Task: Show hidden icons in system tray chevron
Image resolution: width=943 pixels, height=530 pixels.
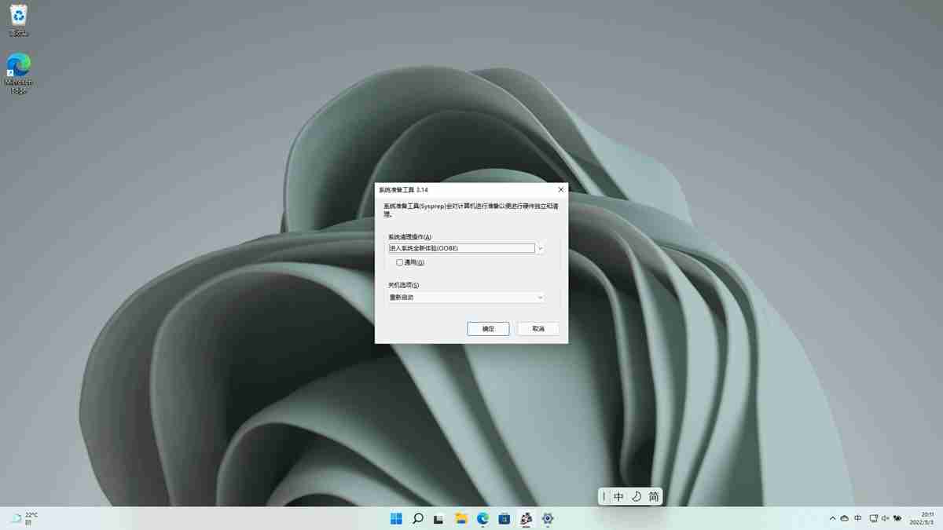Action: coord(832,518)
